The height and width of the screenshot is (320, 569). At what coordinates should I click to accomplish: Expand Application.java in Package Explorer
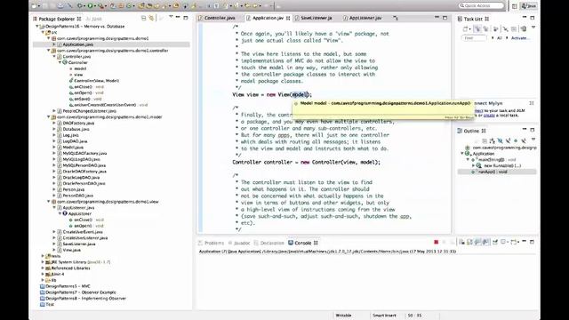pos(54,44)
